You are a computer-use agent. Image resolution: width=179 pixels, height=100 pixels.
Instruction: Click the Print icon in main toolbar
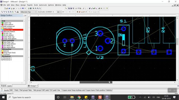point(14,8)
